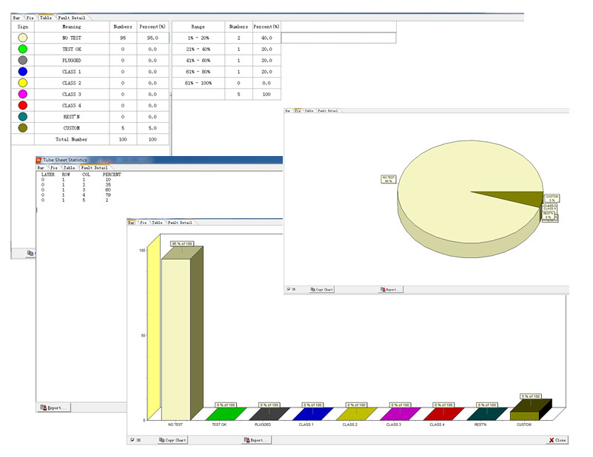Open the Pie tab in top-left table window
The image size is (593, 457).
tap(30, 17)
